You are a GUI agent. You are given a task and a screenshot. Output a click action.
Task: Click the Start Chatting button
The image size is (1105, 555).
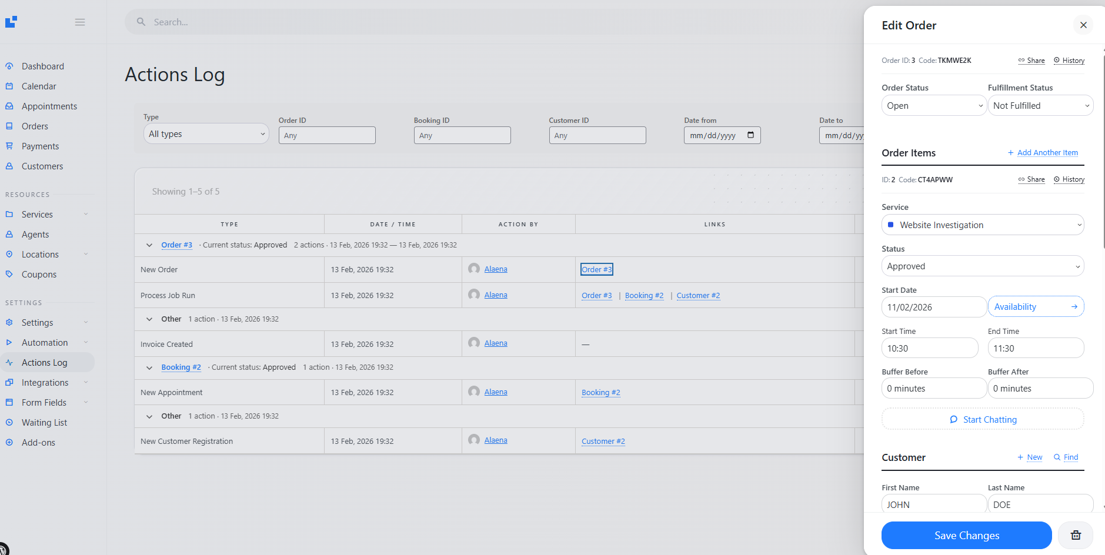point(982,419)
